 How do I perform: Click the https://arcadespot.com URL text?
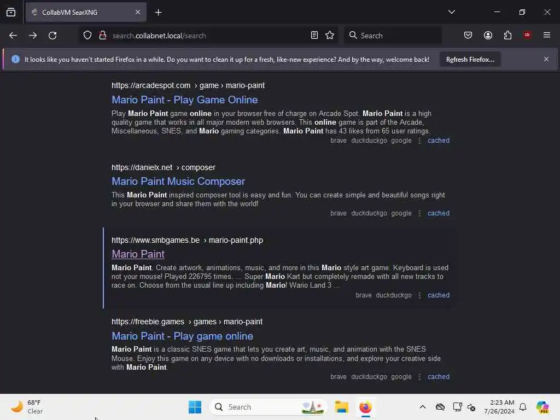point(151,85)
